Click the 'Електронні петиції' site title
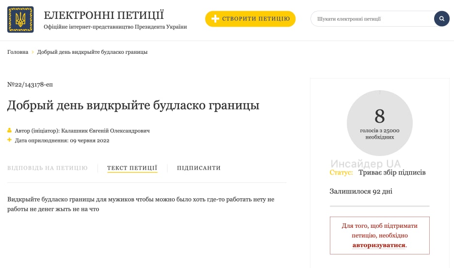Image resolution: width=454 pixels, height=268 pixels. click(x=104, y=15)
